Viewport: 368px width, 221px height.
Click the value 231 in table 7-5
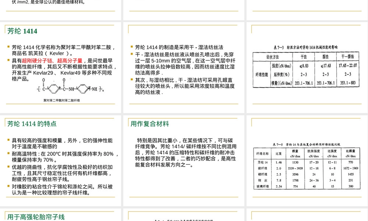click(351, 180)
